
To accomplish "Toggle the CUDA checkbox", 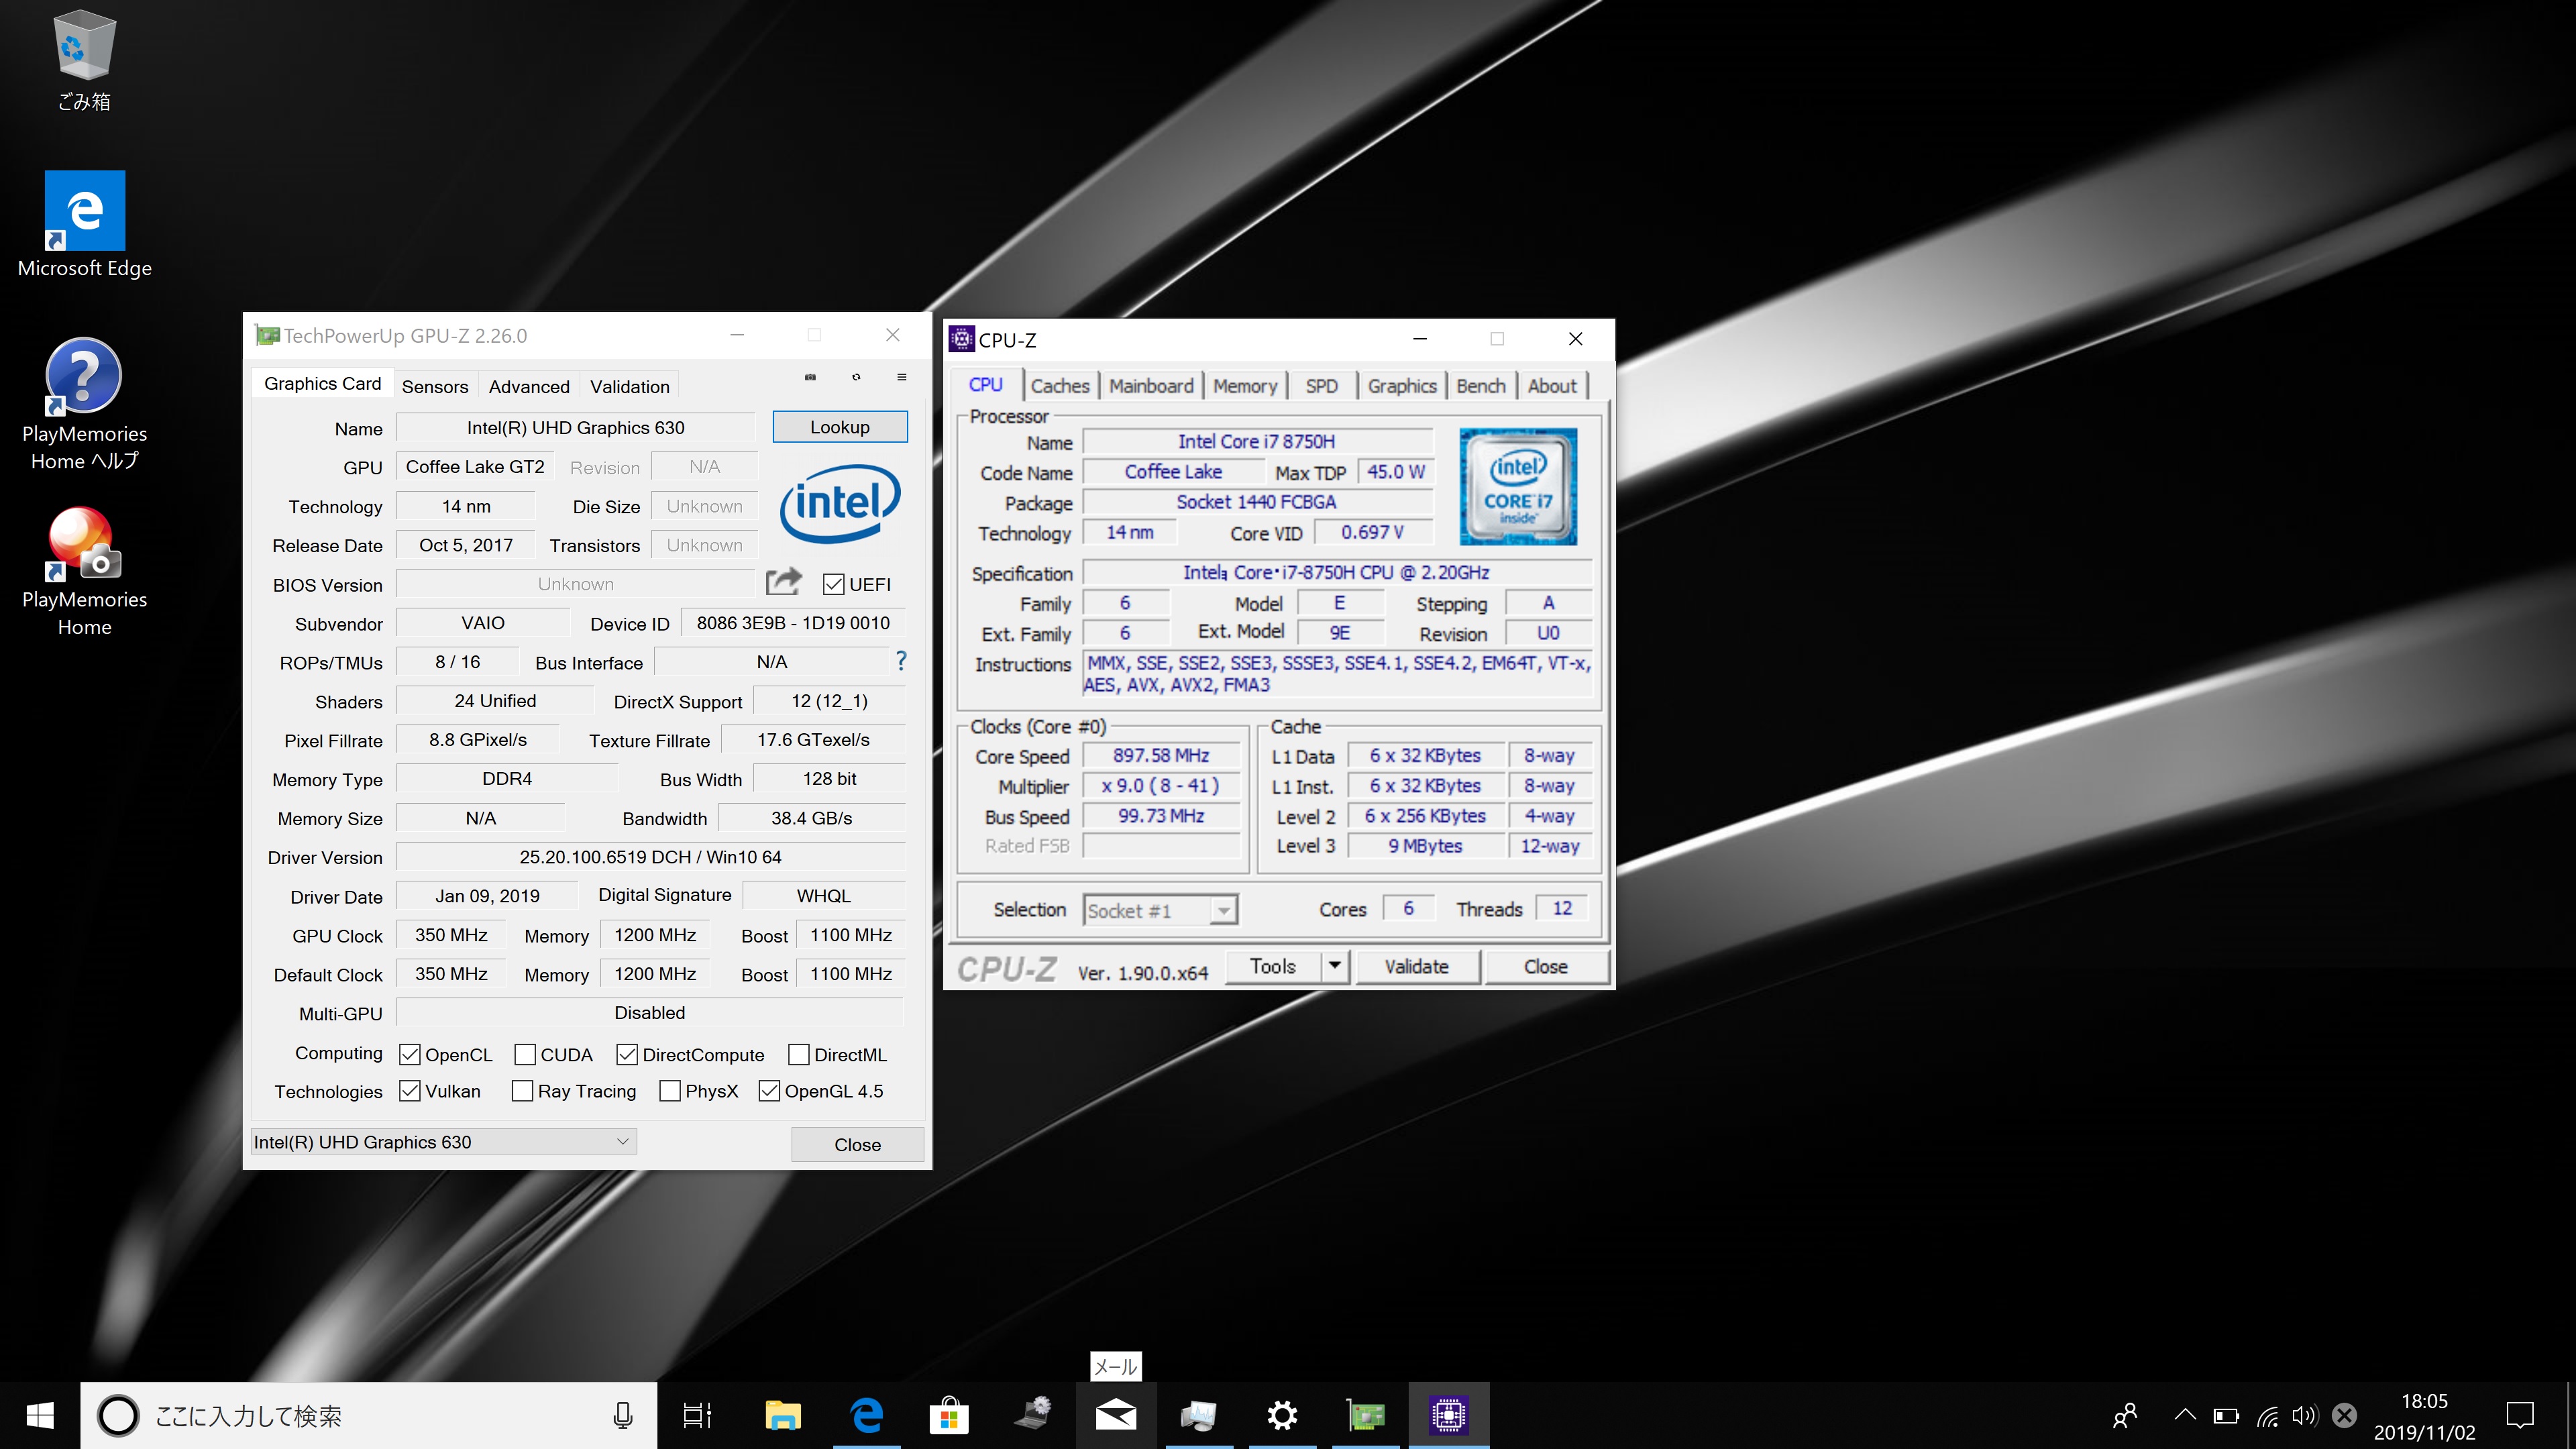I will click(x=524, y=1054).
